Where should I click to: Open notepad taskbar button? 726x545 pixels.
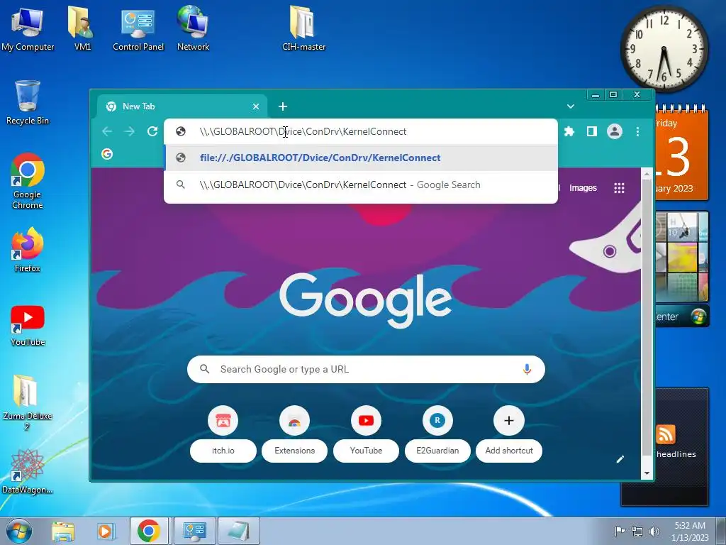coord(239,531)
